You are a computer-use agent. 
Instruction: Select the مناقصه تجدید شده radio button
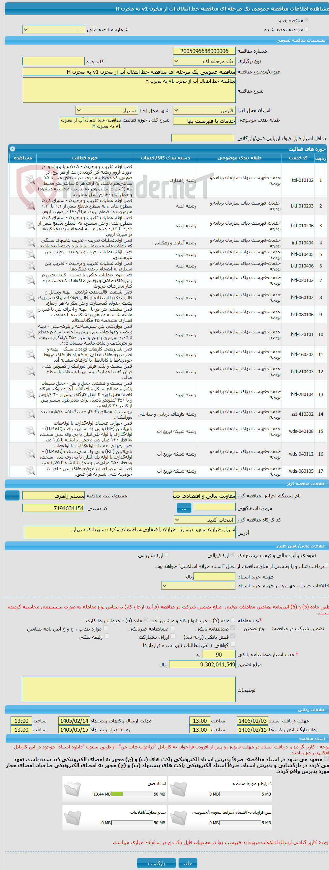306,29
